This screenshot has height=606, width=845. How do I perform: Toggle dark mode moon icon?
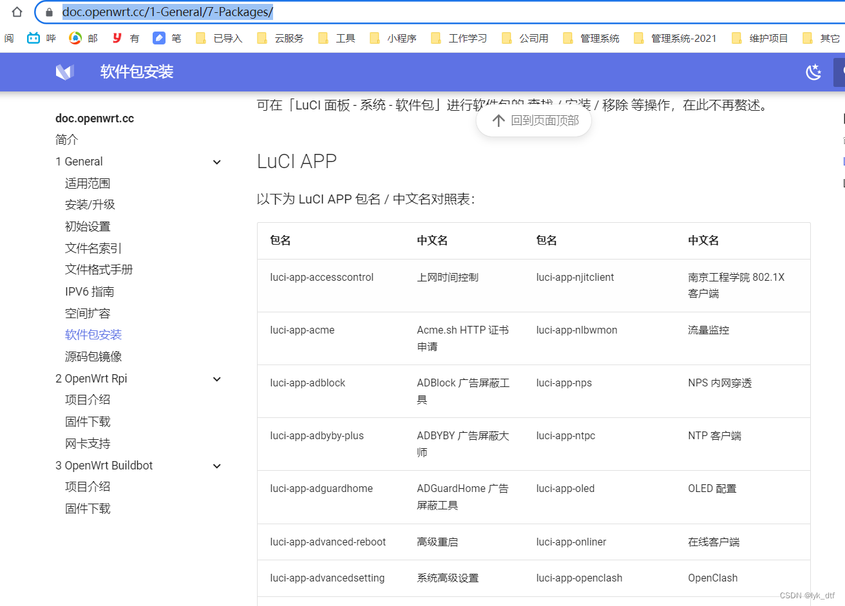click(813, 72)
